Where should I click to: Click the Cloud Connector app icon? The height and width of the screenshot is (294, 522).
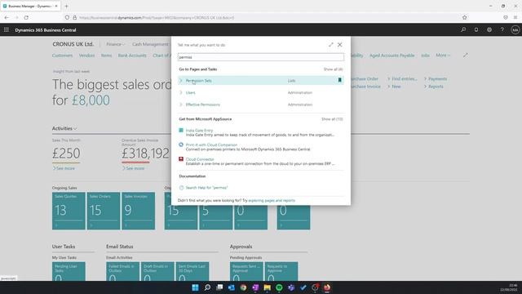pyautogui.click(x=181, y=159)
